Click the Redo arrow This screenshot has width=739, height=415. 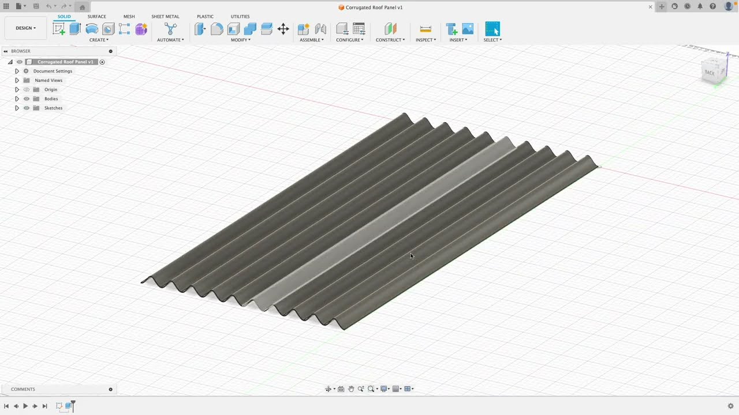[x=64, y=6]
